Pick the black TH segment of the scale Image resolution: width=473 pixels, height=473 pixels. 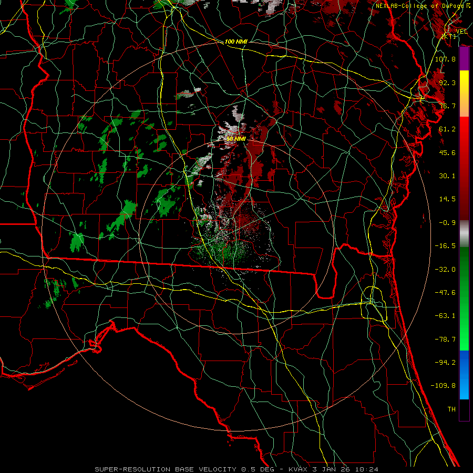pos(464,410)
